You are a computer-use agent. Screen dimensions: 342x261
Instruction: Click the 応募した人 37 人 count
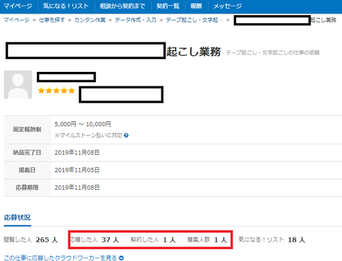(x=94, y=240)
